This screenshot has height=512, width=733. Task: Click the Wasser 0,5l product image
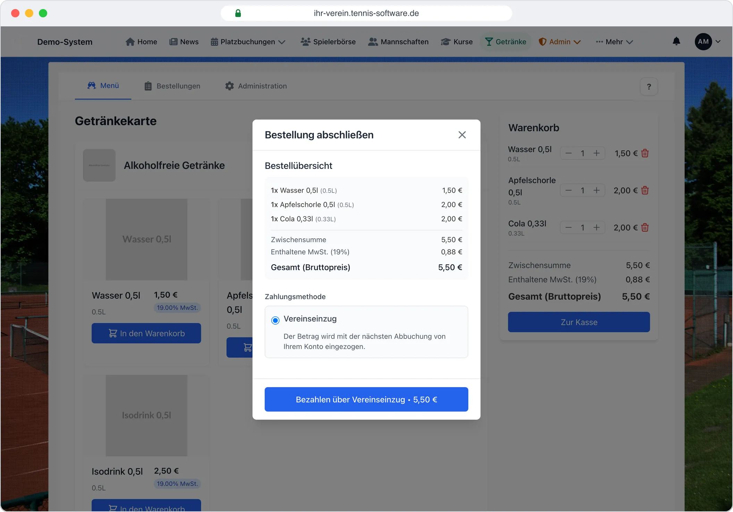pos(146,239)
